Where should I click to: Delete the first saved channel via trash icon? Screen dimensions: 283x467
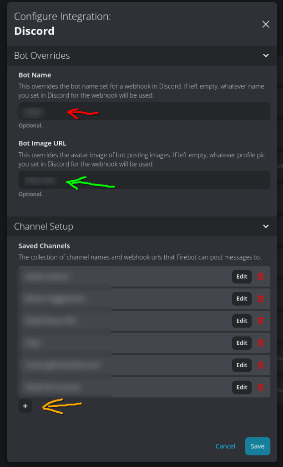pyautogui.click(x=261, y=276)
